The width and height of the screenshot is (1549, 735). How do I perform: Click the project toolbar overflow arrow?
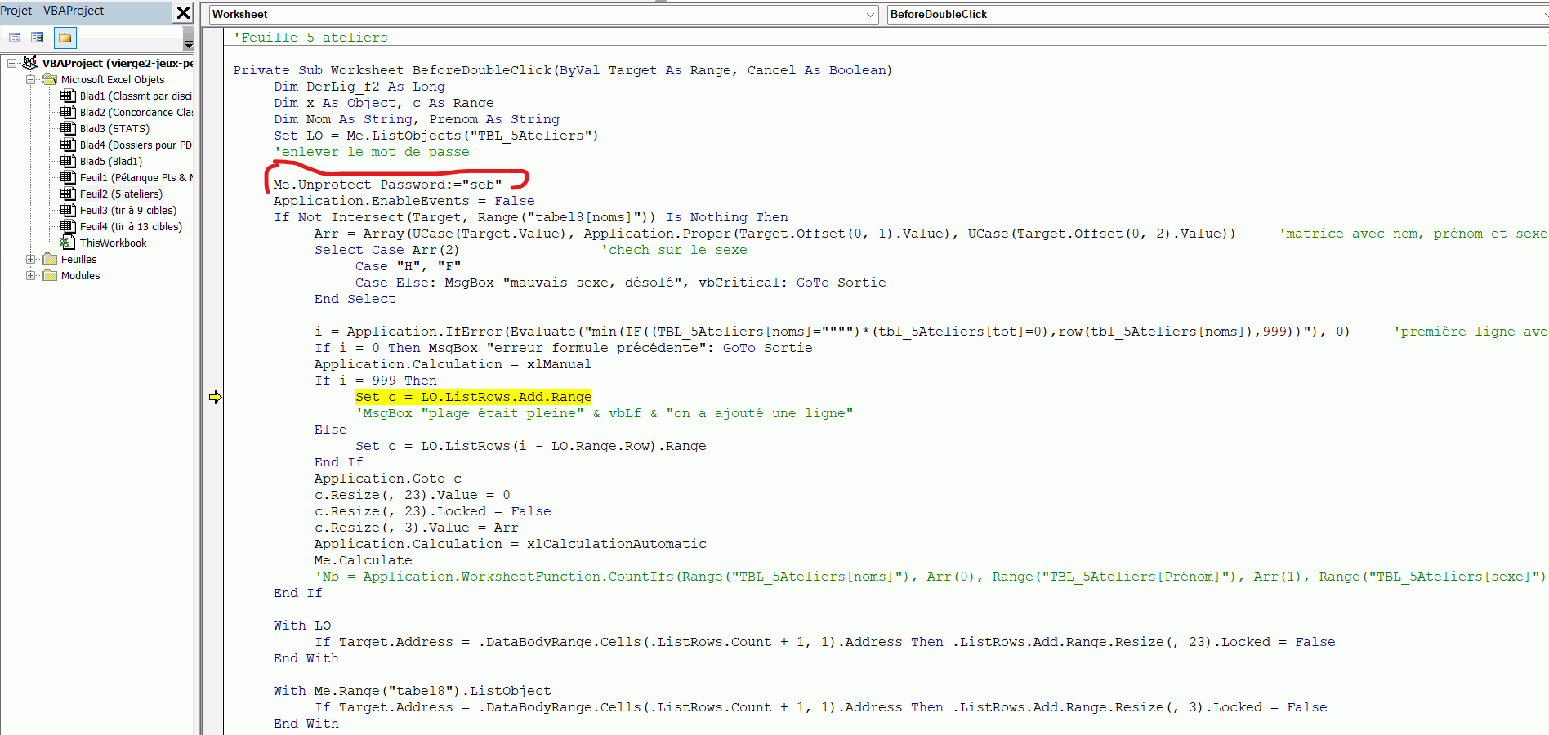pos(189,44)
